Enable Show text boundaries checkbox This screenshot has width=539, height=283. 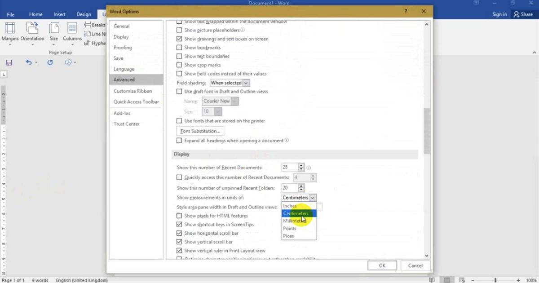(x=180, y=56)
